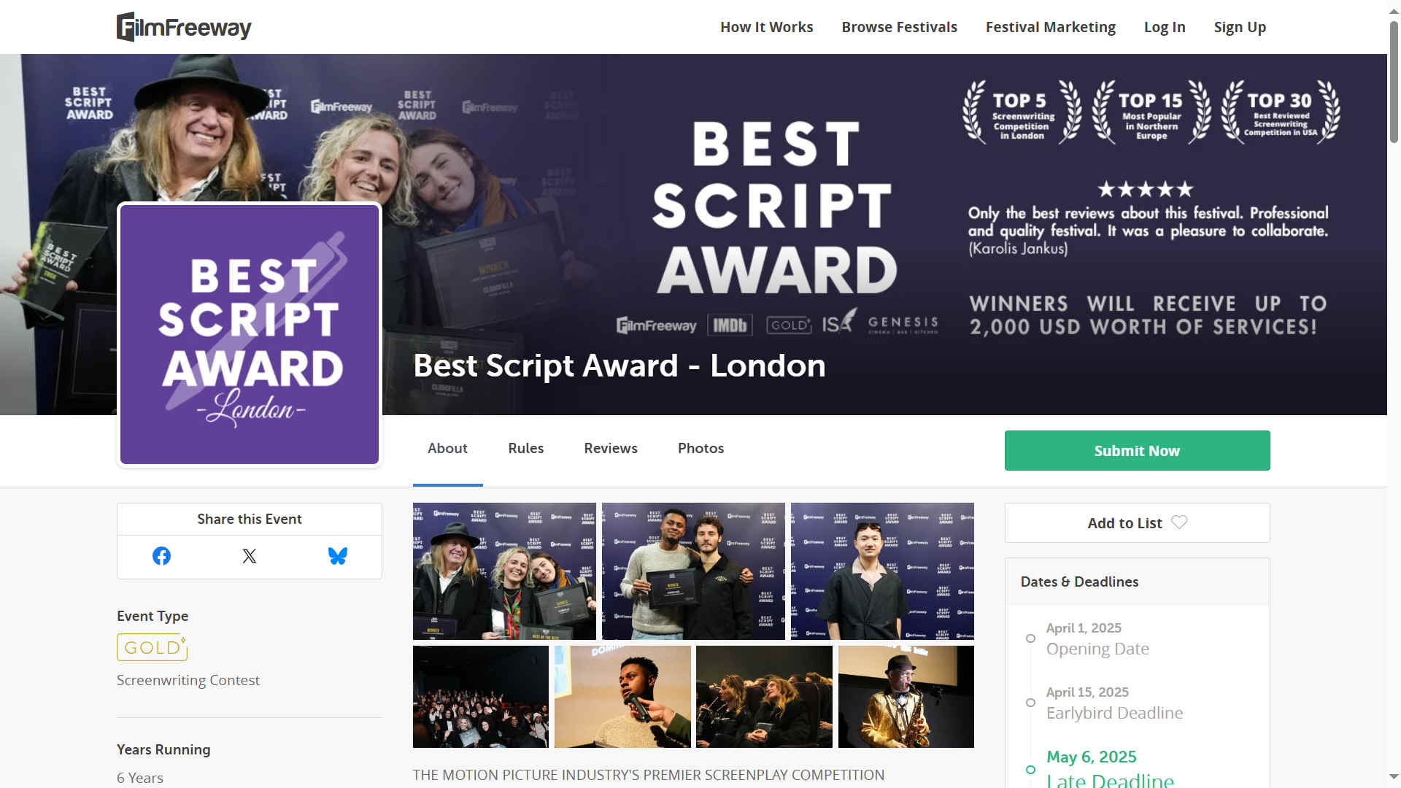Share event on X (Twitter)

pos(250,556)
